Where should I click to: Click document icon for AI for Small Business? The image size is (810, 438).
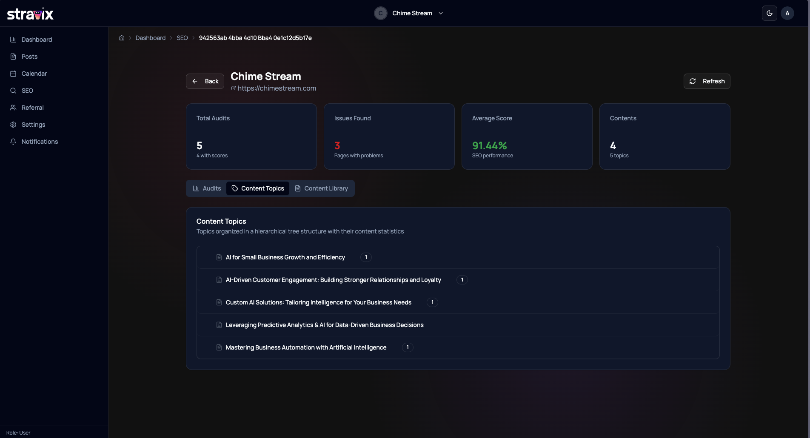click(x=219, y=257)
